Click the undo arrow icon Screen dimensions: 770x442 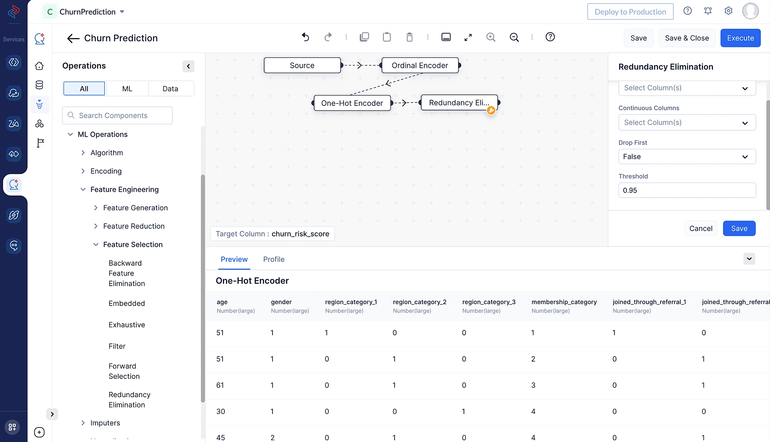click(305, 37)
